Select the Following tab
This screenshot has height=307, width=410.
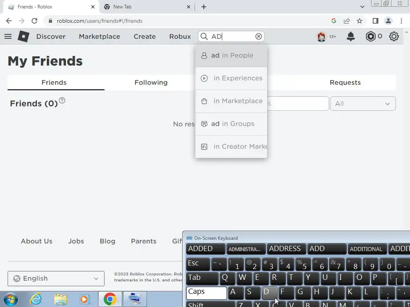tap(151, 82)
